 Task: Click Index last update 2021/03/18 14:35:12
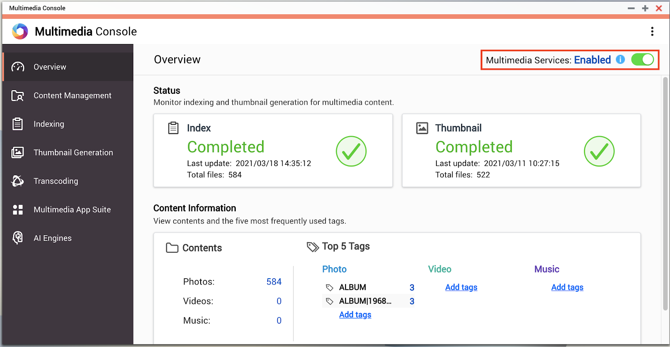pyautogui.click(x=249, y=163)
